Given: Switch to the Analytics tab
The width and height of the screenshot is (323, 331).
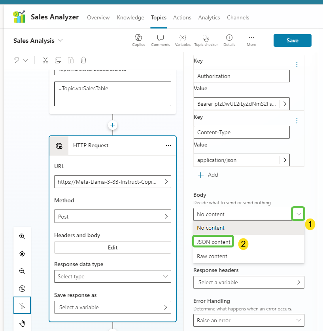Looking at the screenshot, I should [209, 17].
